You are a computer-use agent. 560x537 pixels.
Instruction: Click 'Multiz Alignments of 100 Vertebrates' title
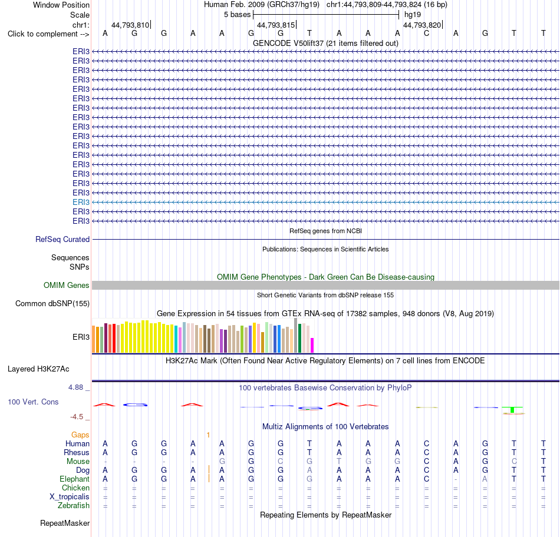[325, 427]
